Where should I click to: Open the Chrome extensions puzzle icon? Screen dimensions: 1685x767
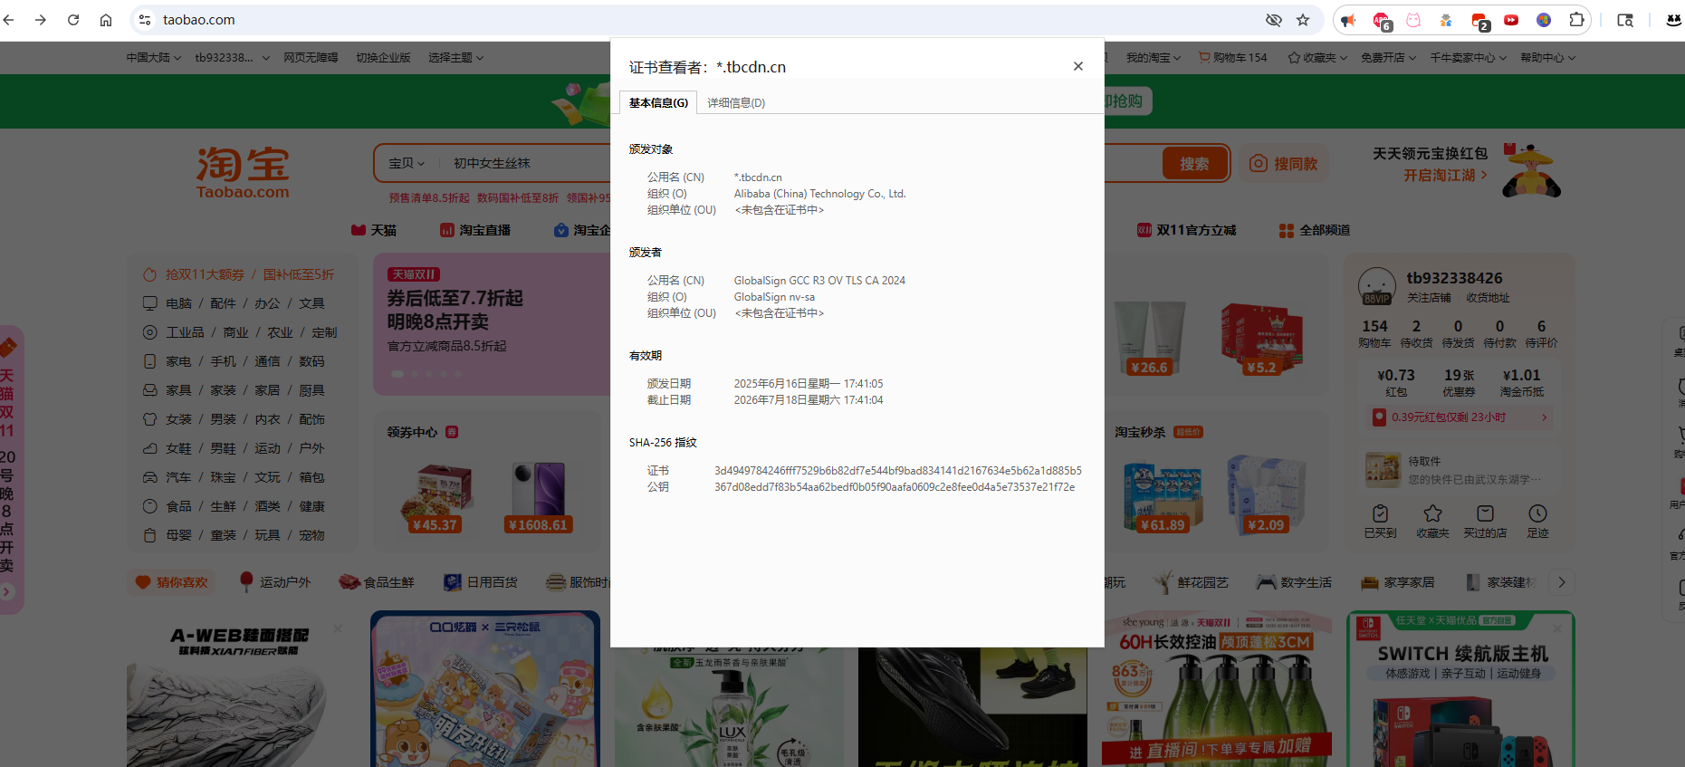tap(1576, 20)
